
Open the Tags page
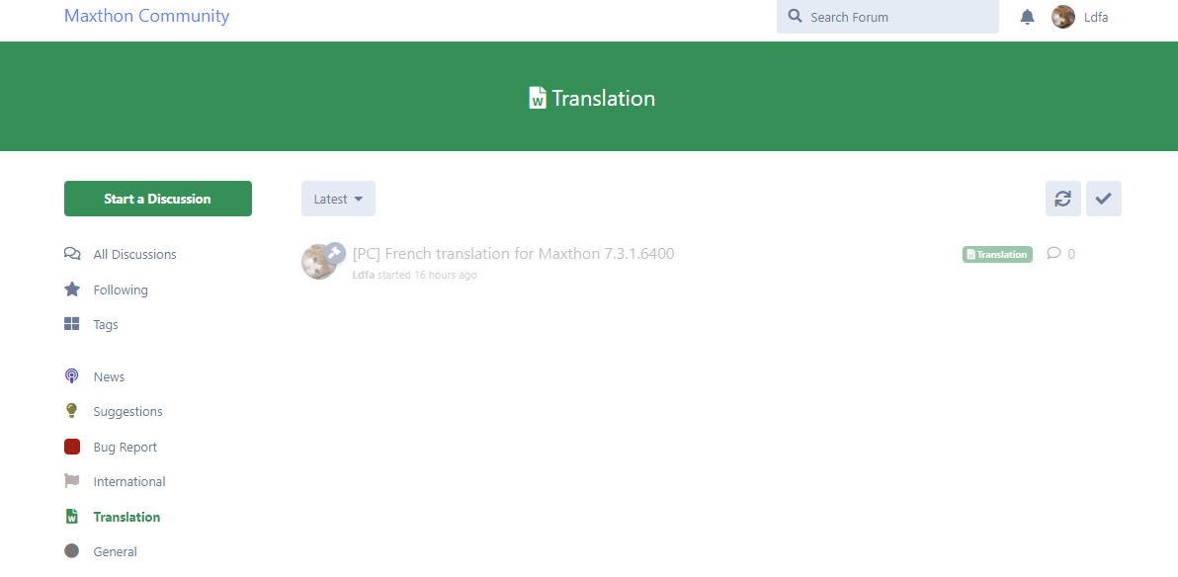coord(106,324)
